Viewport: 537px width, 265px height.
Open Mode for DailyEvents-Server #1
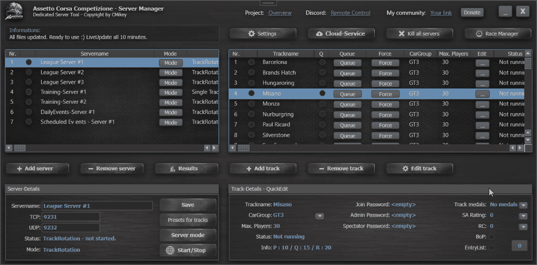coord(170,112)
